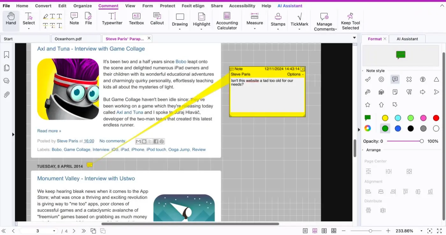The width and height of the screenshot is (446, 235).
Task: Show the Comments panel in left sidebar
Action: (6, 81)
